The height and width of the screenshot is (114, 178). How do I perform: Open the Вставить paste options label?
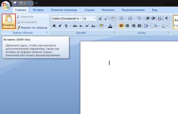click(9, 25)
